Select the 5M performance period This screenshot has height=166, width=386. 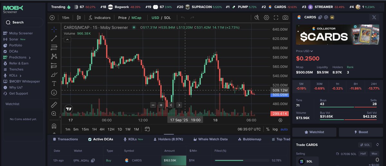pyautogui.click(x=301, y=86)
